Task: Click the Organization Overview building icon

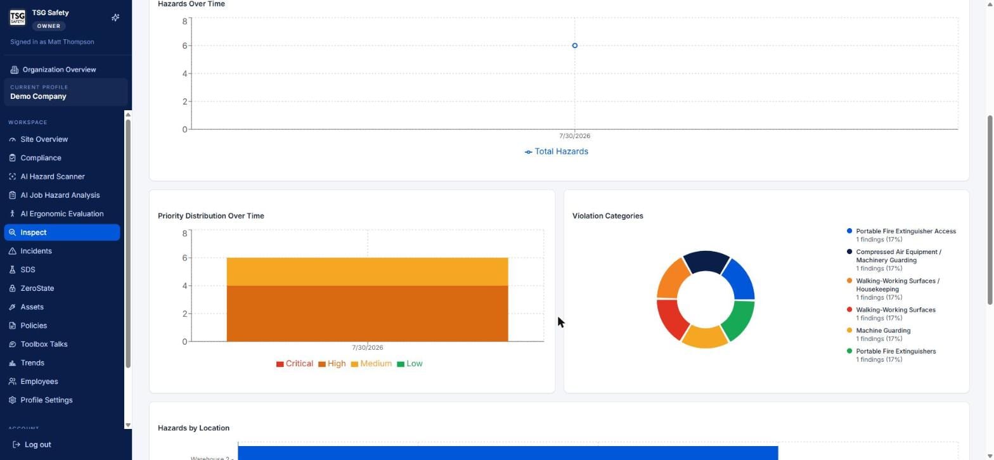Action: pos(15,70)
